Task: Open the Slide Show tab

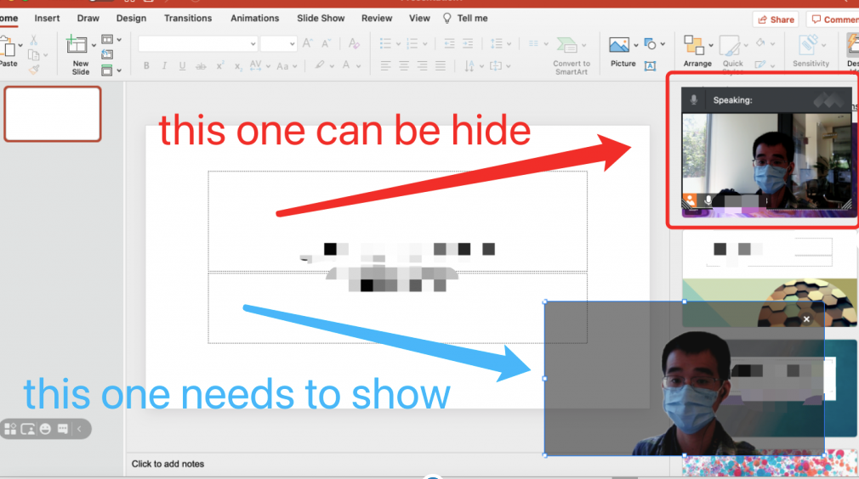Action: click(x=320, y=18)
